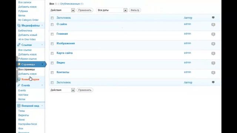Collapse the Страницы menu arrow
Screen dimensions: 237x133
point(42,64)
